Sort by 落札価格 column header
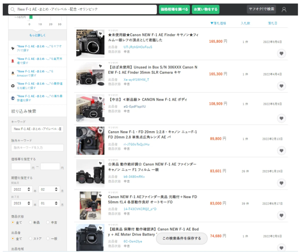This screenshot has width=300, height=252. click(x=218, y=23)
